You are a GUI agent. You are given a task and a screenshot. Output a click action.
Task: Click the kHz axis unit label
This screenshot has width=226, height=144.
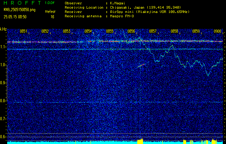coord(3,29)
